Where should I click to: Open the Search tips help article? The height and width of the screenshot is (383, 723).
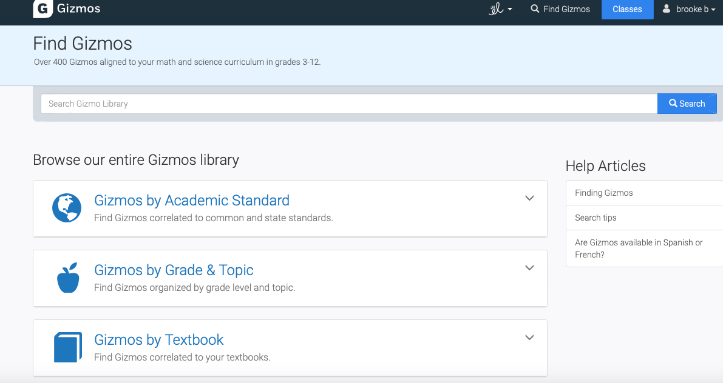tap(645, 218)
